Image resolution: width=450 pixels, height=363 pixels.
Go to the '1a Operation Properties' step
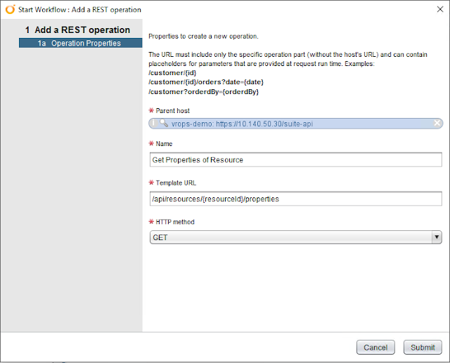pos(79,44)
